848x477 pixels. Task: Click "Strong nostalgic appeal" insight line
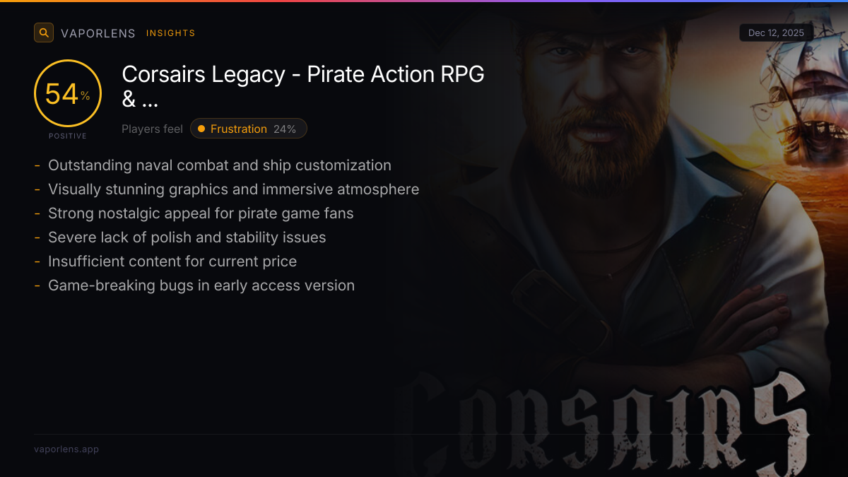pos(201,213)
